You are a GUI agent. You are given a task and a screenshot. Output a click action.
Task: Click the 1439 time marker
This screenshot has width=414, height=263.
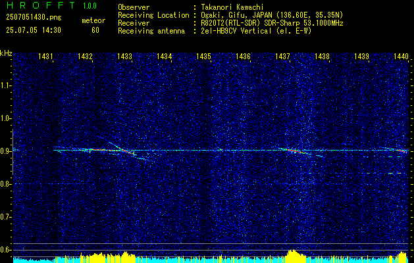point(361,56)
